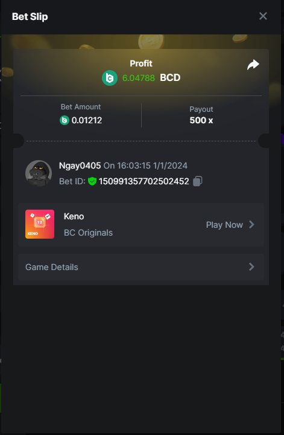The image size is (284, 435).
Task: Copy the Bet ID using copy icon
Action: [x=198, y=181]
